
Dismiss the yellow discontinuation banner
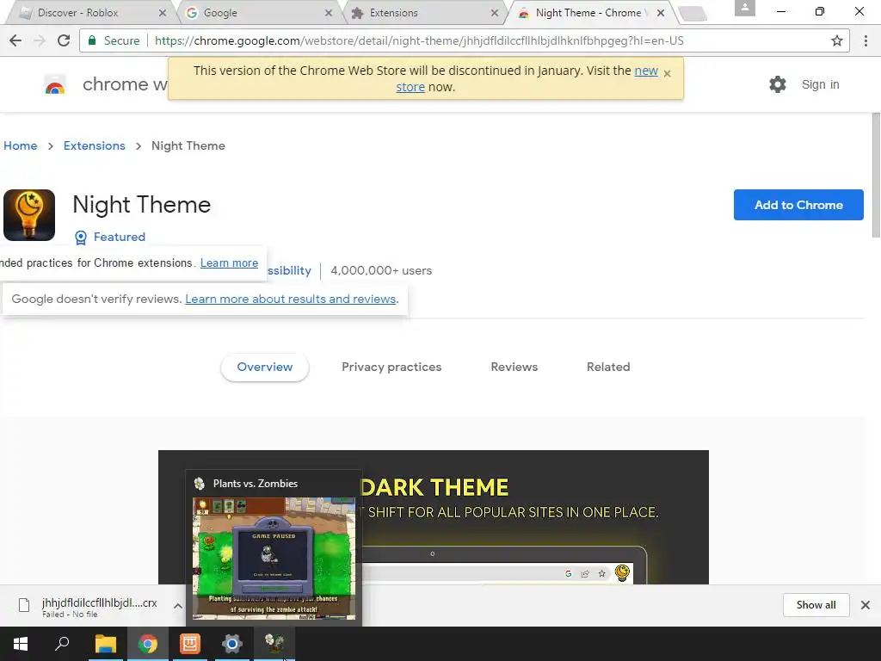coord(667,74)
